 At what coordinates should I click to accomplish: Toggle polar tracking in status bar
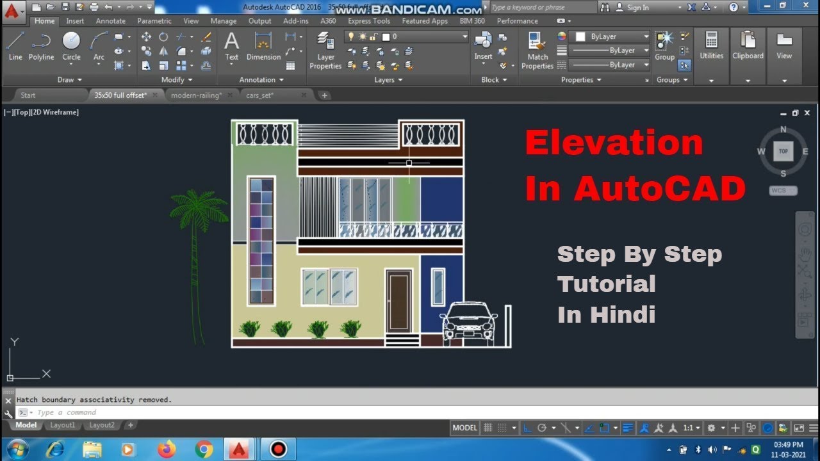pos(542,428)
